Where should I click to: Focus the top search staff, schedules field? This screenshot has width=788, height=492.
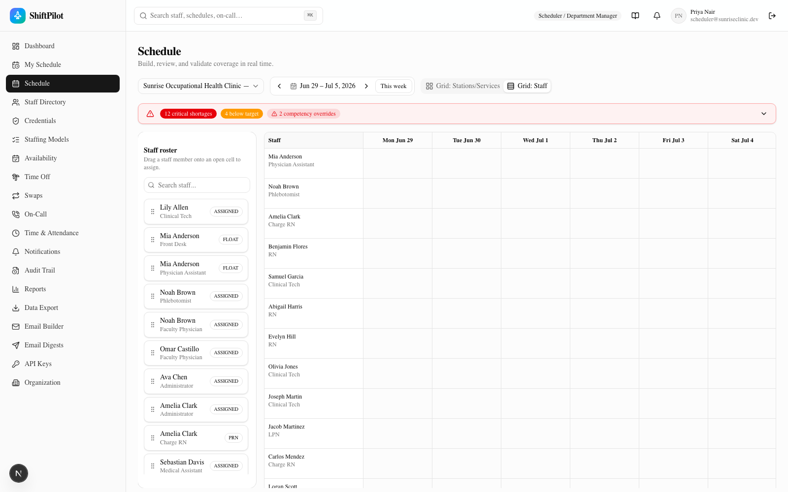pos(229,16)
